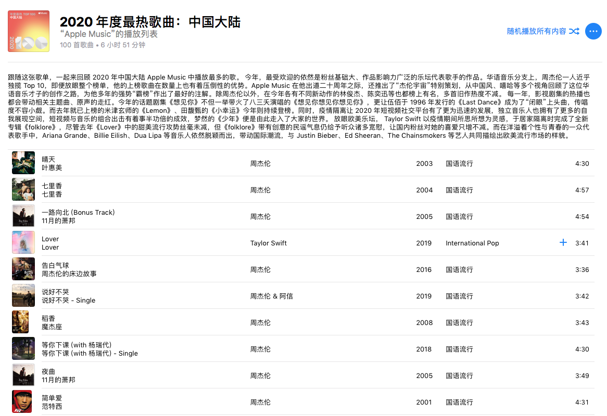Viewport: 607px width, 416px height.
Task: Open artist Taylor Swift
Action: [x=268, y=243]
